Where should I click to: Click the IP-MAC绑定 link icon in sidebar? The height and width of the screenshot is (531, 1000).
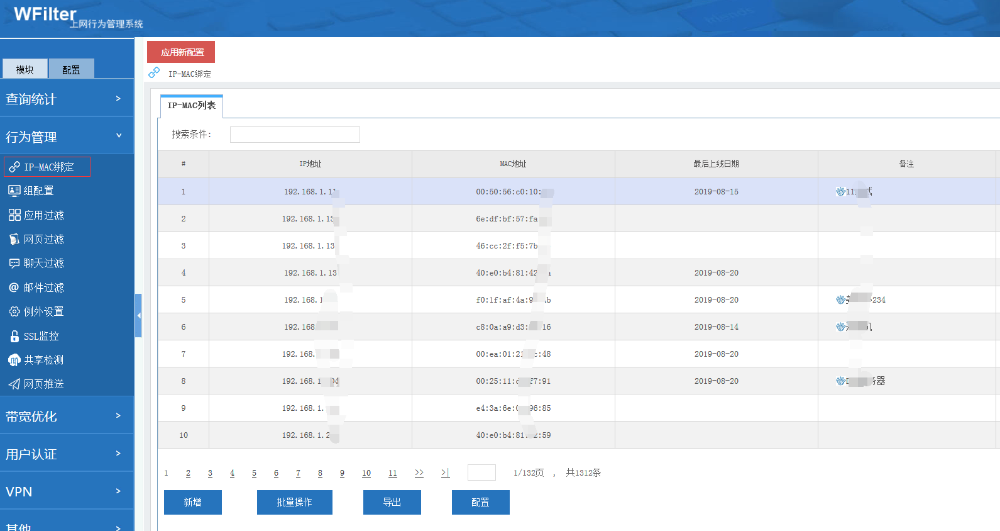(14, 167)
